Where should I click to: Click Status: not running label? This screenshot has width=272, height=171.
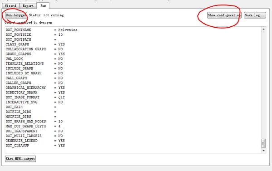click(46, 15)
